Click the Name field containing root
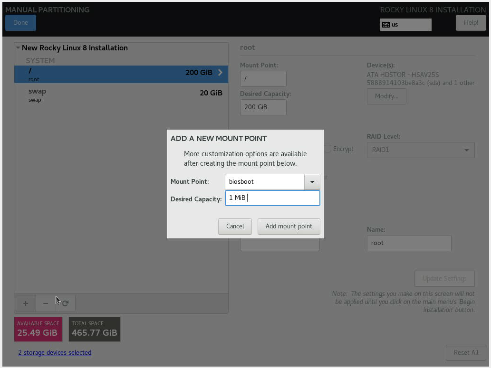This screenshot has height=368, width=491. [409, 243]
